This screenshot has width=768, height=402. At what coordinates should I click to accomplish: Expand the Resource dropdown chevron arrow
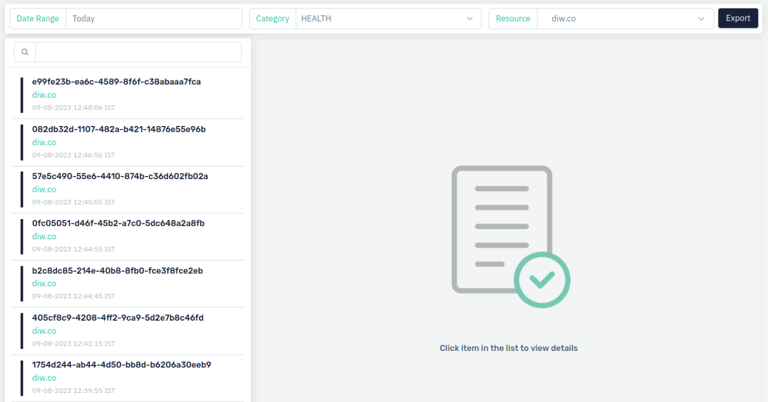pos(701,19)
